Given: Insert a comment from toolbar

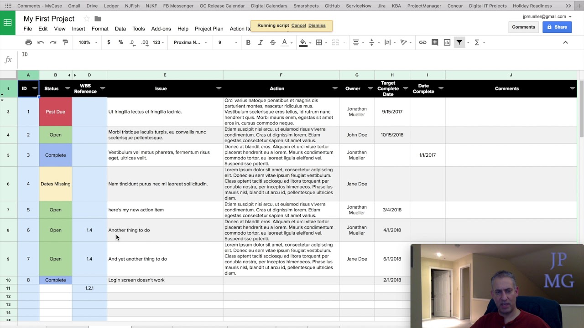Looking at the screenshot, I should tap(435, 42).
